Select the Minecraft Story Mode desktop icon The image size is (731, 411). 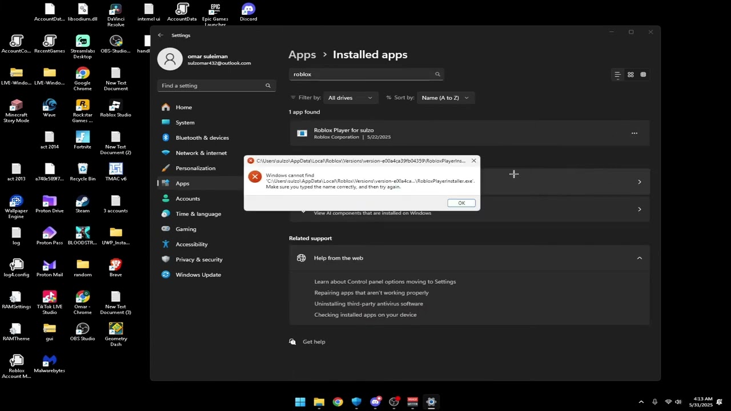[17, 110]
